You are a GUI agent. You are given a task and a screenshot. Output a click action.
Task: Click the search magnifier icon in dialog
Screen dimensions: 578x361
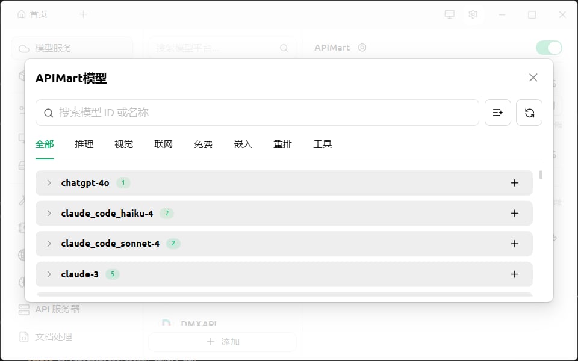(x=49, y=113)
